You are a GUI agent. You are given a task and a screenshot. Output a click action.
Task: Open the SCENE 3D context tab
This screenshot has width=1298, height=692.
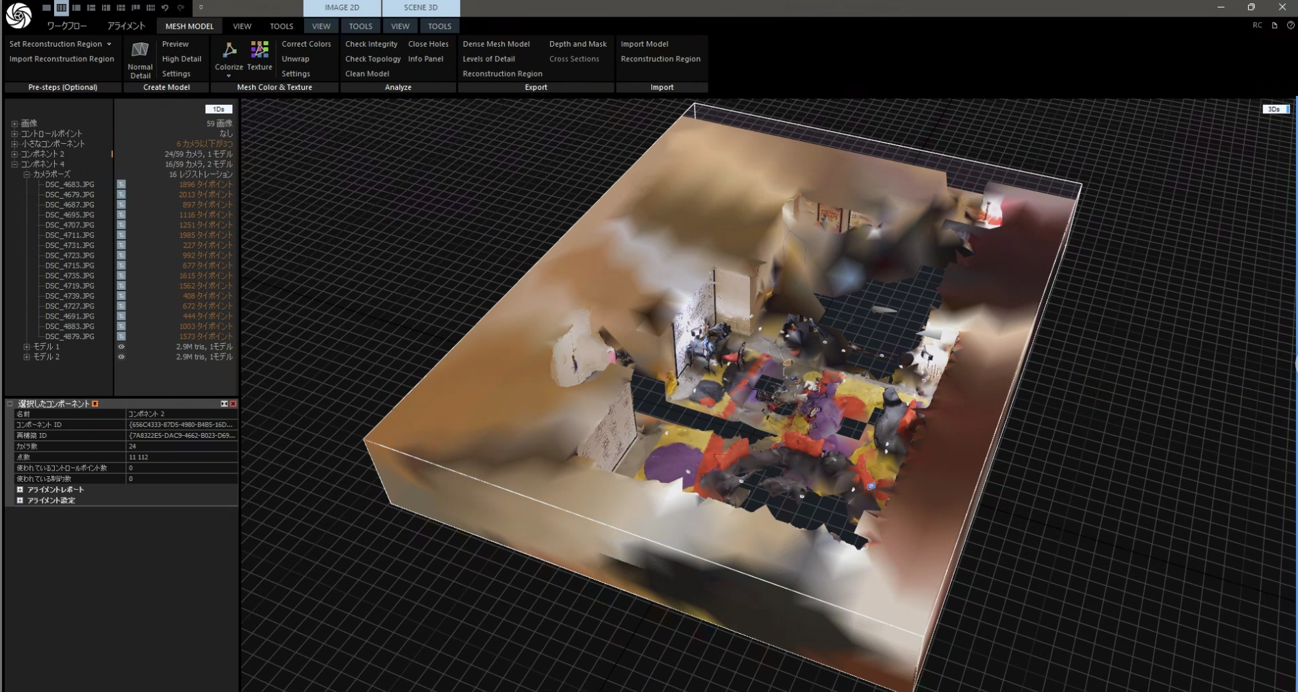point(421,8)
